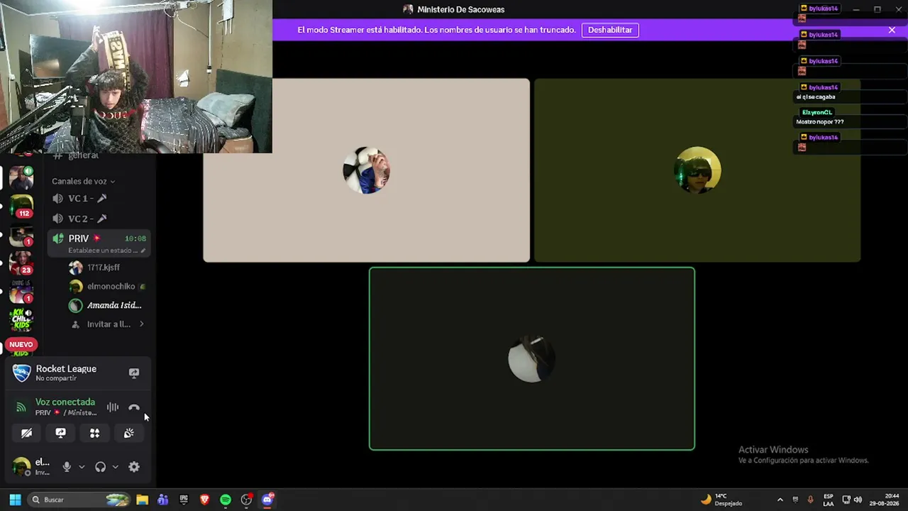
Task: Toggle noise suppression waveform icon
Action: pyautogui.click(x=112, y=407)
